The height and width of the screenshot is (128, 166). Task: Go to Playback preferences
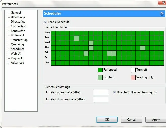click(17, 58)
